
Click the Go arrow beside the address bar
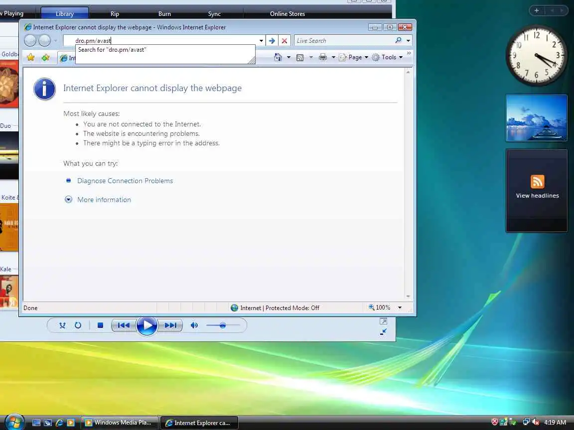point(272,41)
